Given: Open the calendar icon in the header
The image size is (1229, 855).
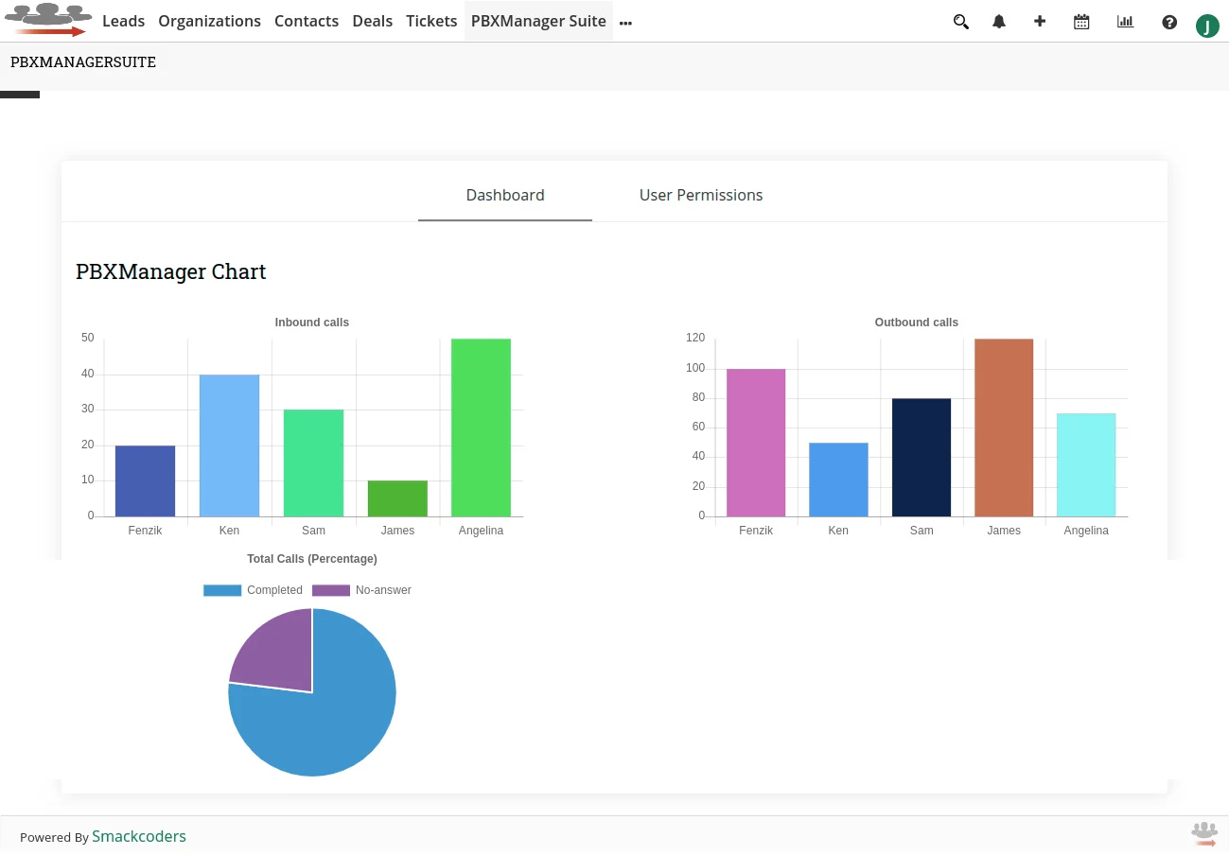Looking at the screenshot, I should (x=1081, y=21).
